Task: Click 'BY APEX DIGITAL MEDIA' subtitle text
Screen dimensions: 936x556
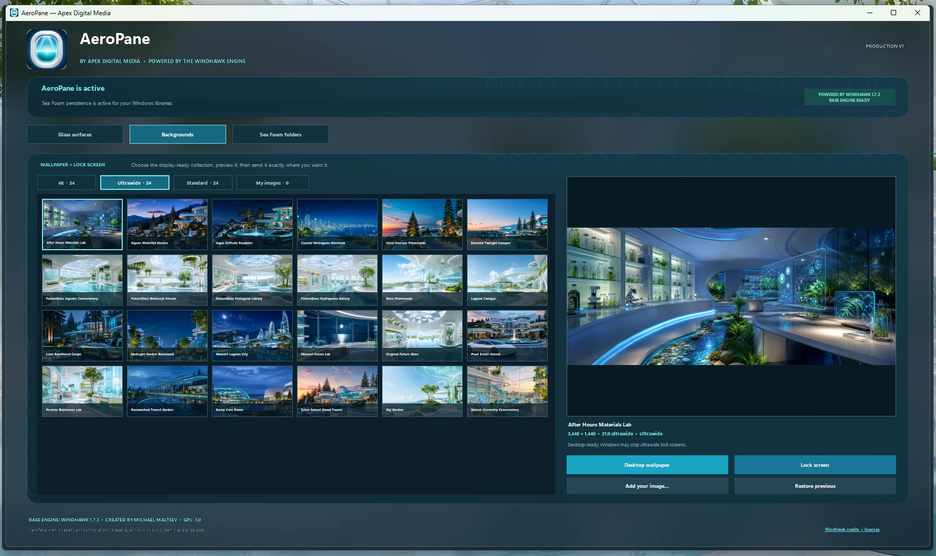Action: pos(110,61)
